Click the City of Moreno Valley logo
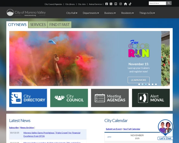The width and height of the screenshot is (179, 143). click(26, 13)
